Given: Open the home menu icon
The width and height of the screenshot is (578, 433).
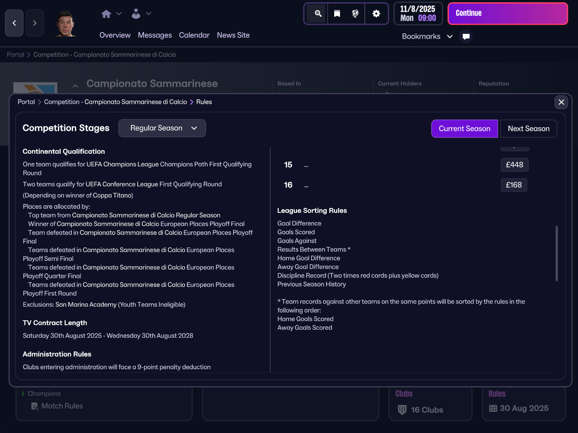Looking at the screenshot, I should click(x=107, y=14).
